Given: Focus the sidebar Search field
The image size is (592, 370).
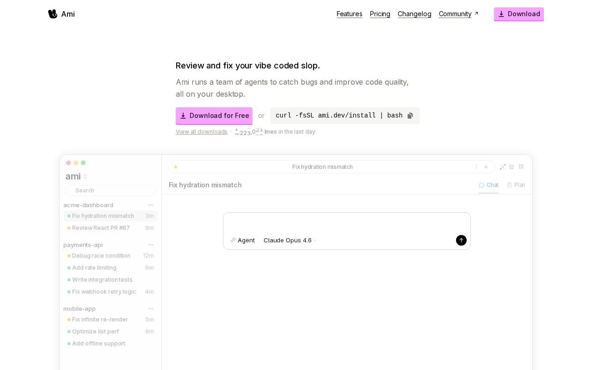Looking at the screenshot, I should tap(111, 191).
